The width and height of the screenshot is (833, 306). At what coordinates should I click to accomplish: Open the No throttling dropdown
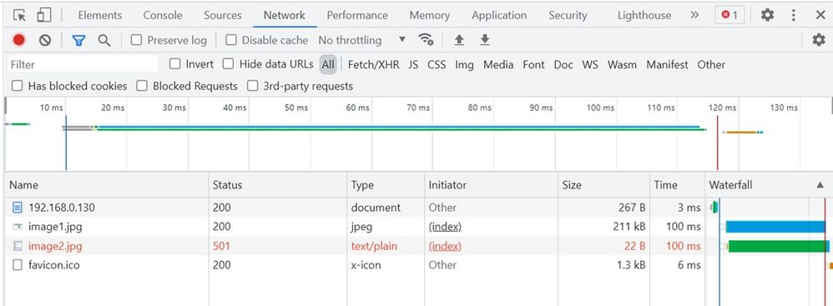(361, 40)
